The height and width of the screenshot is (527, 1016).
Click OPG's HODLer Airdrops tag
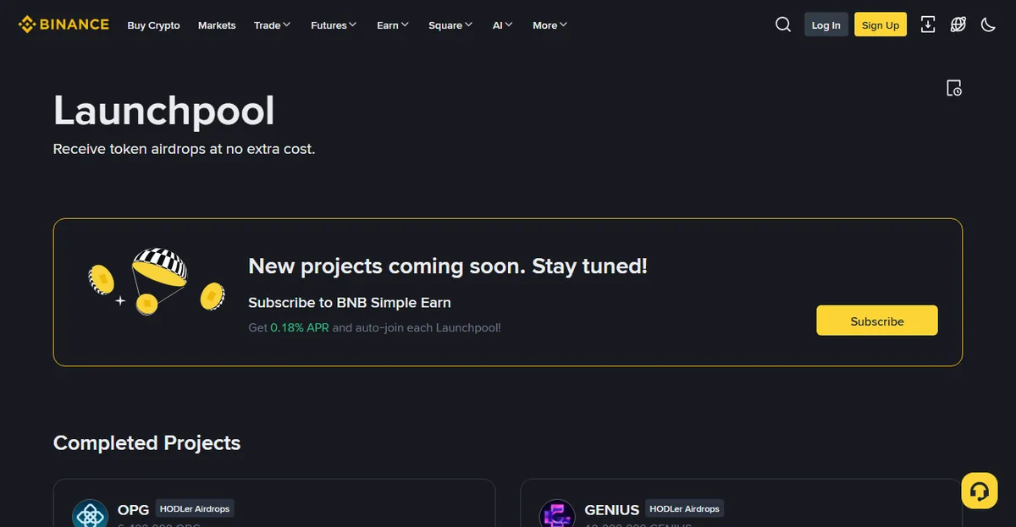[195, 508]
